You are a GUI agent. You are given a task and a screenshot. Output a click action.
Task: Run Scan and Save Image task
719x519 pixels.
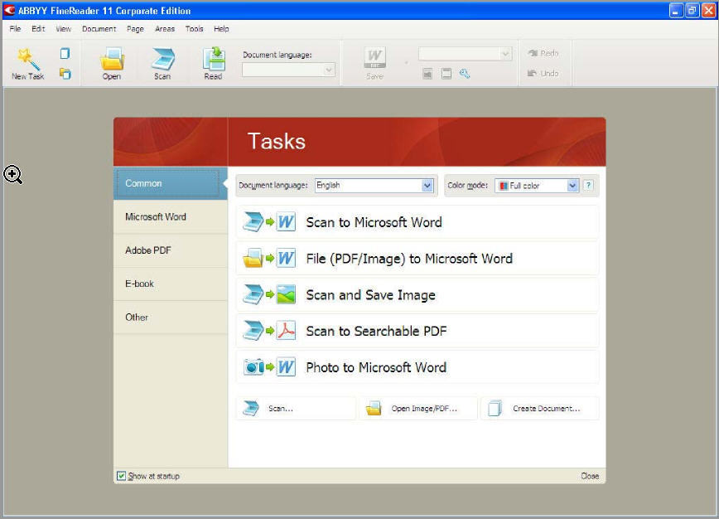pyautogui.click(x=417, y=295)
